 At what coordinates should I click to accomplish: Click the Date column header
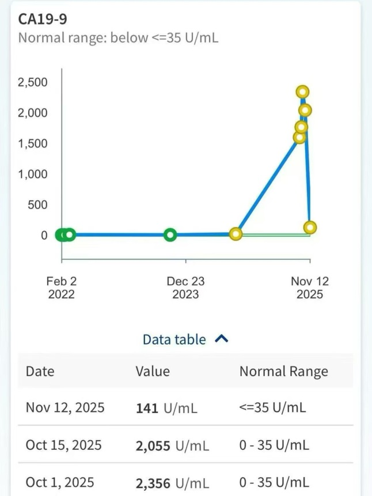(39, 372)
